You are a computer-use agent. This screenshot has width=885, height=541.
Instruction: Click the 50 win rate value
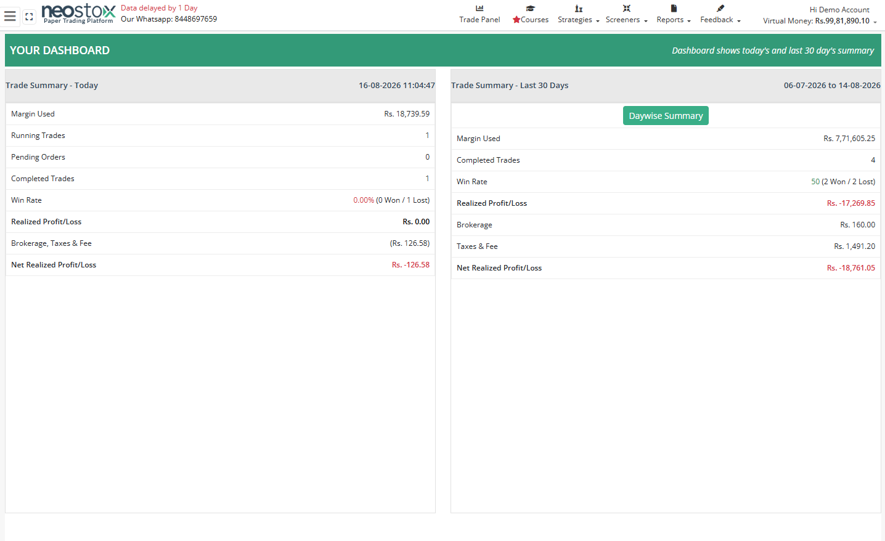pyautogui.click(x=815, y=182)
